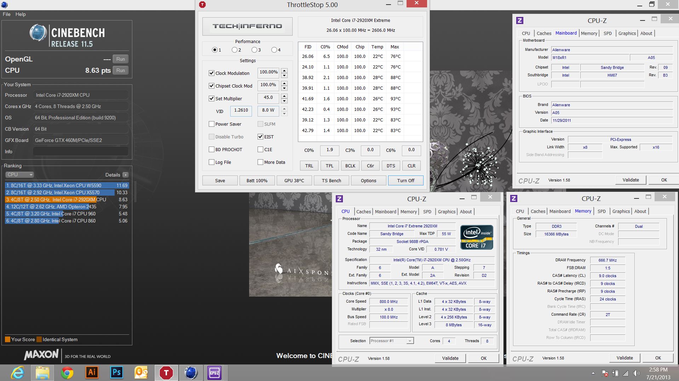Decrease Chipset Clock Mod value
This screenshot has height=381, width=679.
point(284,88)
